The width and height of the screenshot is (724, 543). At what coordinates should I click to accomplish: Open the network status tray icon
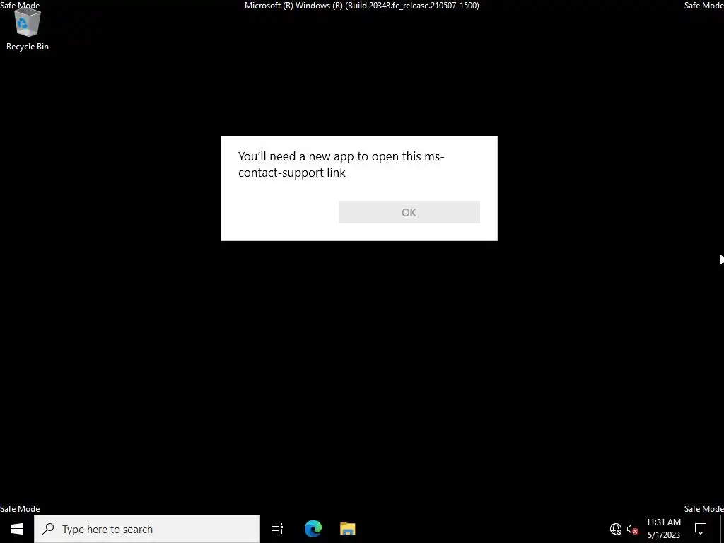(x=616, y=529)
